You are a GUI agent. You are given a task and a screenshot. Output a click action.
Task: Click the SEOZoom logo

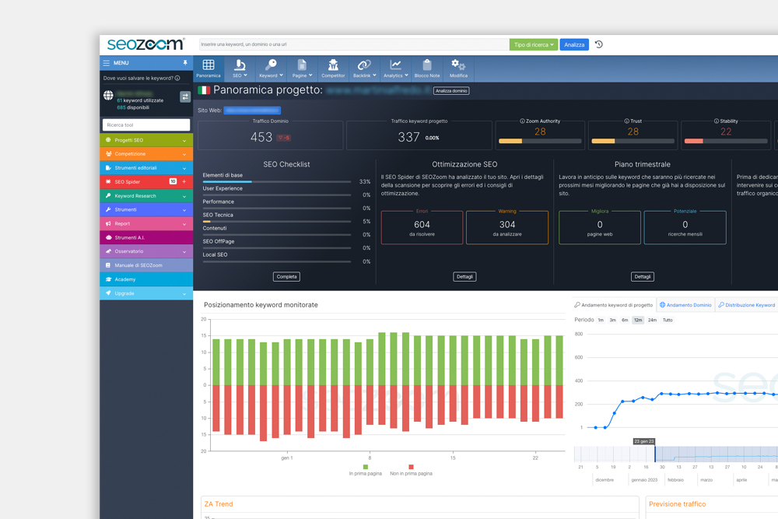[x=146, y=44]
